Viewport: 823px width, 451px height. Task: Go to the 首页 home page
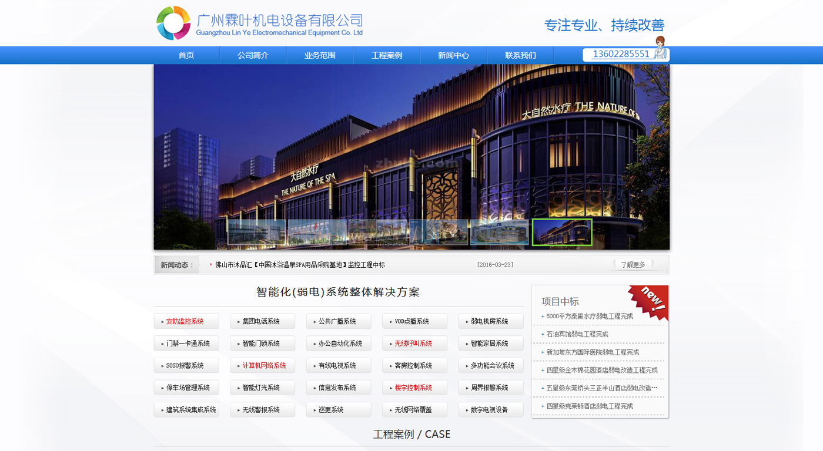186,55
